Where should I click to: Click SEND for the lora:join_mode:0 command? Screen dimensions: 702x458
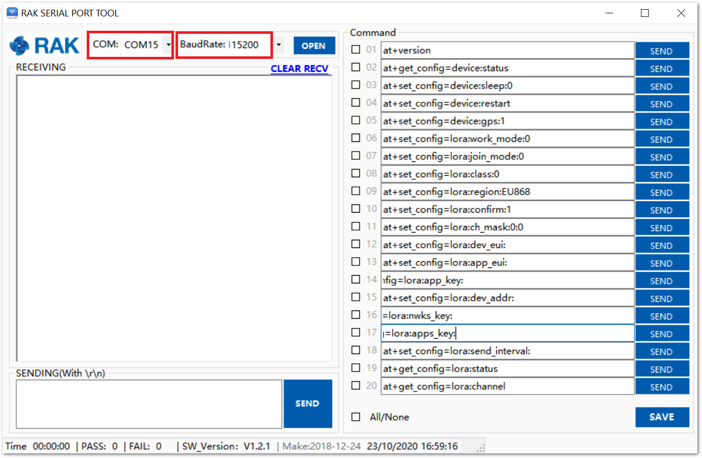point(662,157)
